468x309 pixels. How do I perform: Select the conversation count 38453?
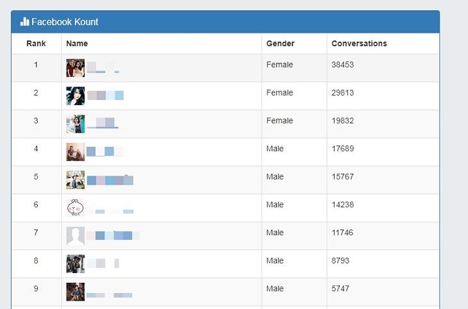pyautogui.click(x=342, y=65)
